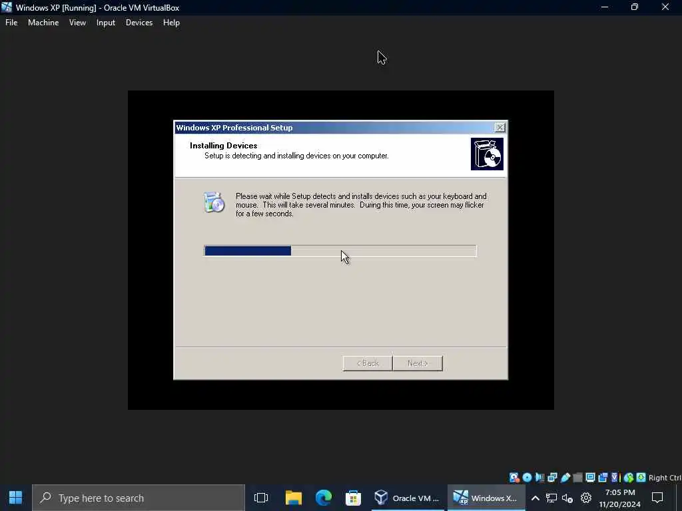The width and height of the screenshot is (682, 511).
Task: Click the VirtualBox window title bar icon
Action: [7, 7]
